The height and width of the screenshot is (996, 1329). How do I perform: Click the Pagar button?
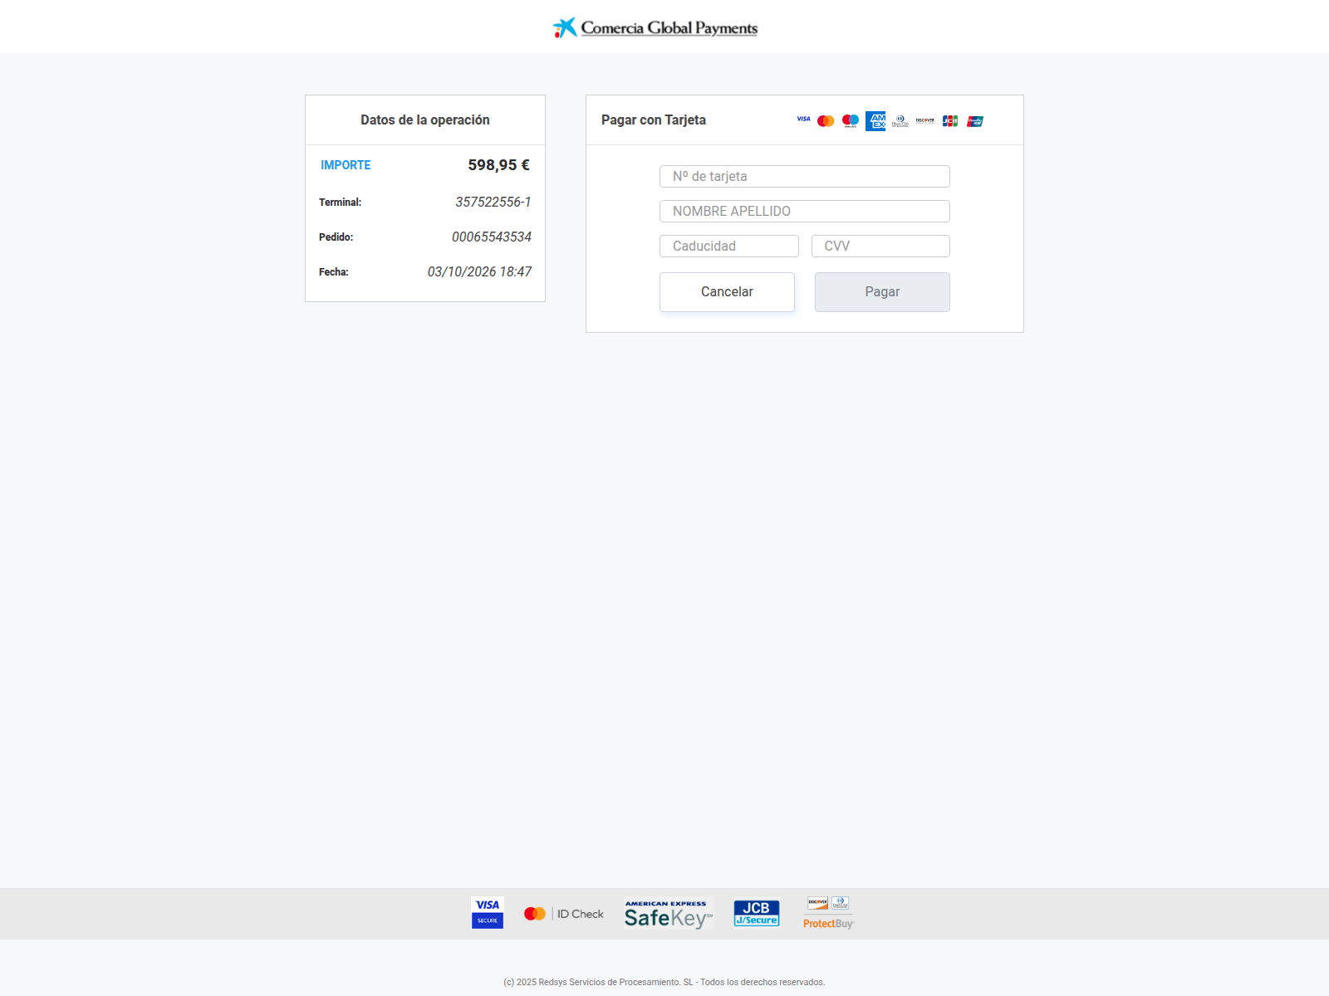click(x=882, y=292)
